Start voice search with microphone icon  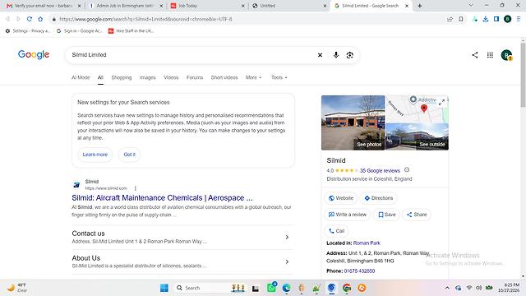336,55
